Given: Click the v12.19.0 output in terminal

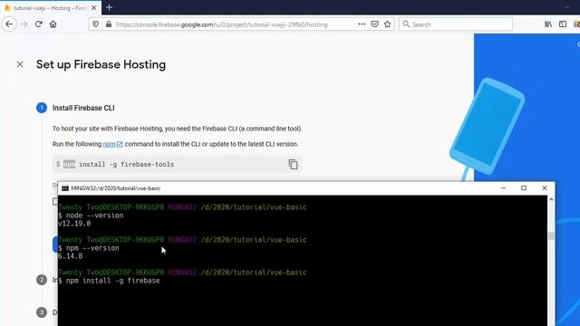Looking at the screenshot, I should [74, 224].
